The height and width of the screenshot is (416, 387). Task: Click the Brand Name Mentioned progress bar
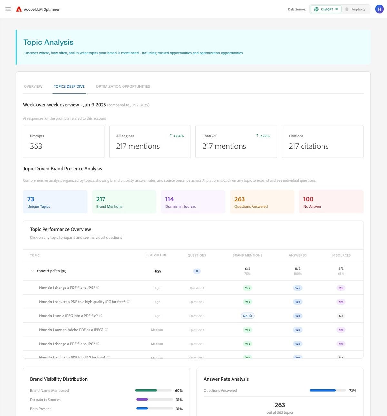153,390
